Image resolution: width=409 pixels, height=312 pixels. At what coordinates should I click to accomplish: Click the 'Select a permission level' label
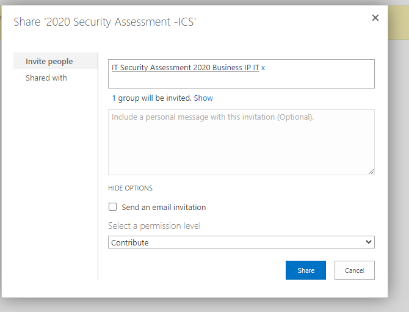154,226
